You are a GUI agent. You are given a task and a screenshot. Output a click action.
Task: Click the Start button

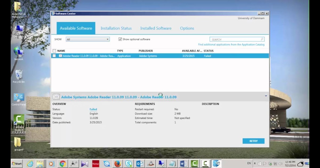17,163
